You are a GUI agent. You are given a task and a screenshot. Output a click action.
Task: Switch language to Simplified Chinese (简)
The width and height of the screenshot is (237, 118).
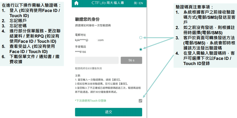135,3
